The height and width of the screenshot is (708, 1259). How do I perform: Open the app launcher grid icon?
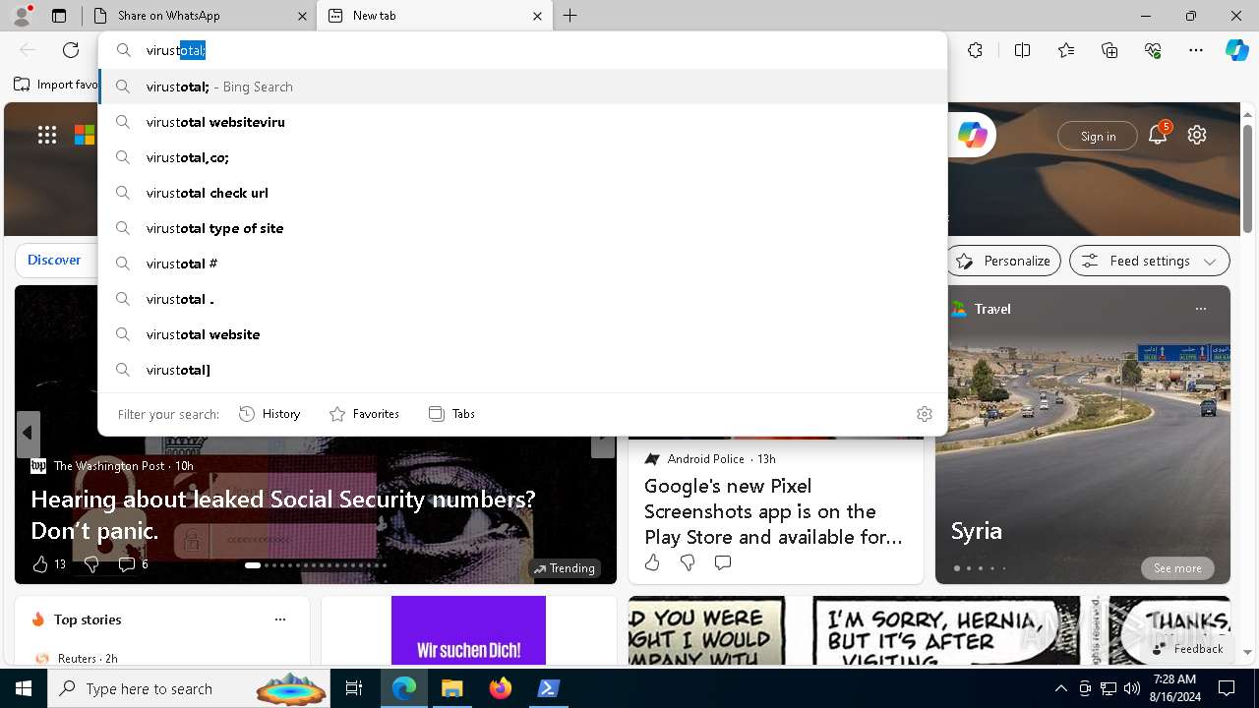(x=47, y=136)
